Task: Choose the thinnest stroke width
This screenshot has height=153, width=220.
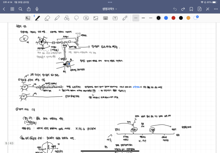Action: (x=136, y=18)
